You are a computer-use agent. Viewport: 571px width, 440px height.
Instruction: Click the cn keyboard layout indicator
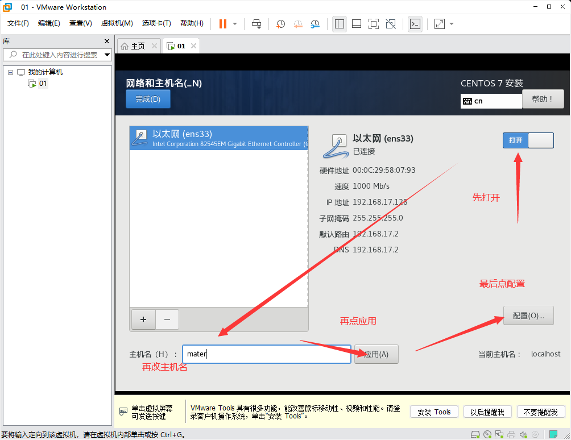coord(491,101)
